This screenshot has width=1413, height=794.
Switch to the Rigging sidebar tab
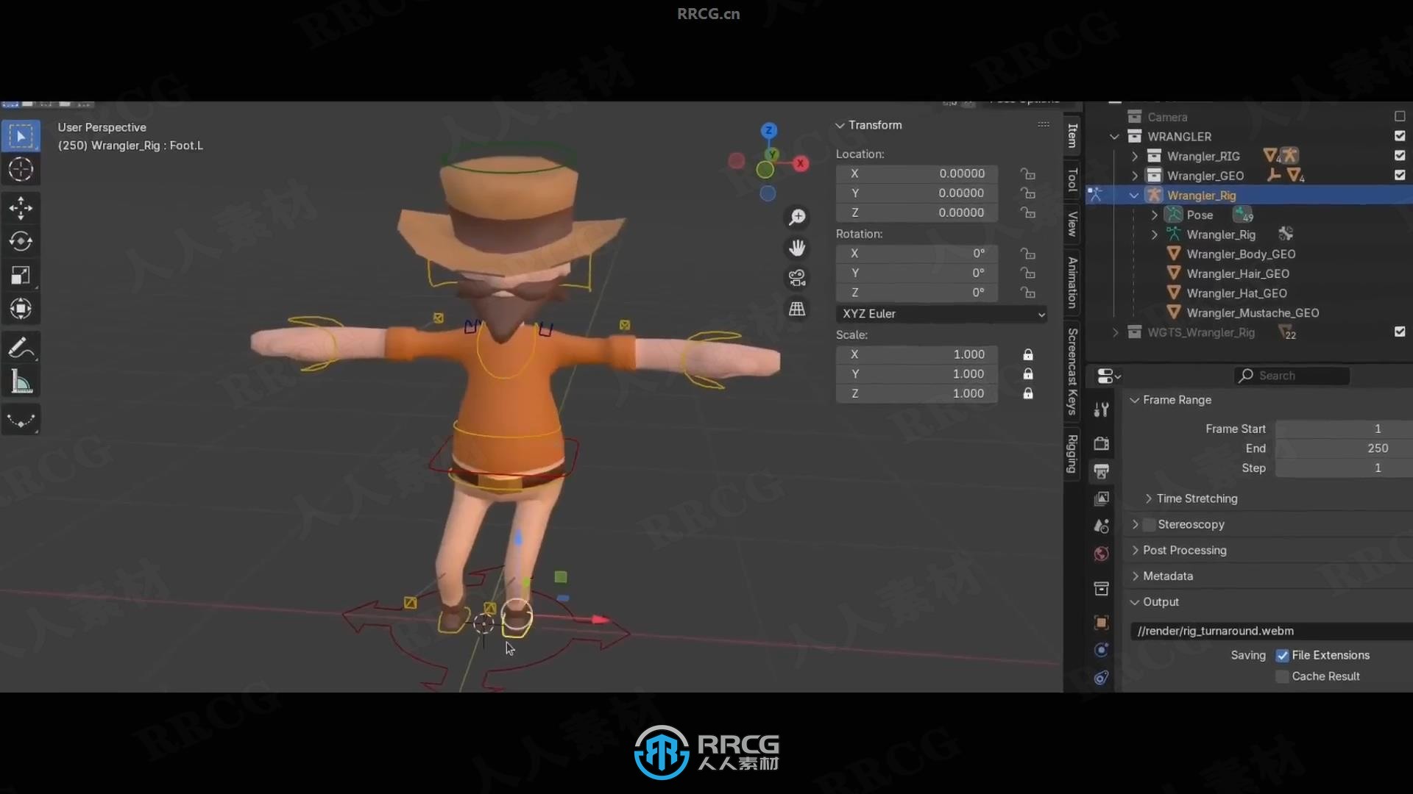pos(1073,454)
